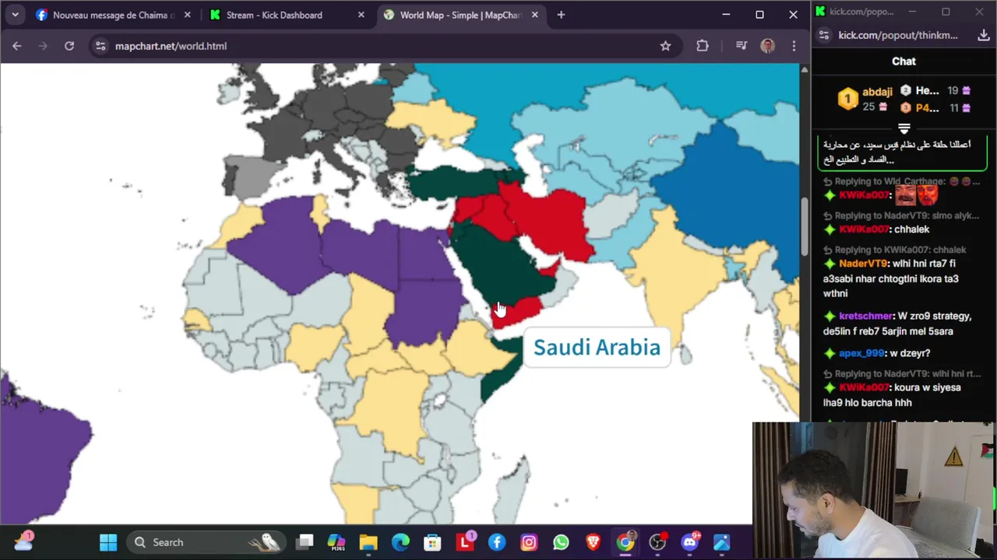Image resolution: width=997 pixels, height=560 pixels.
Task: Switch to Google Chrome on the taskbar
Action: point(625,542)
